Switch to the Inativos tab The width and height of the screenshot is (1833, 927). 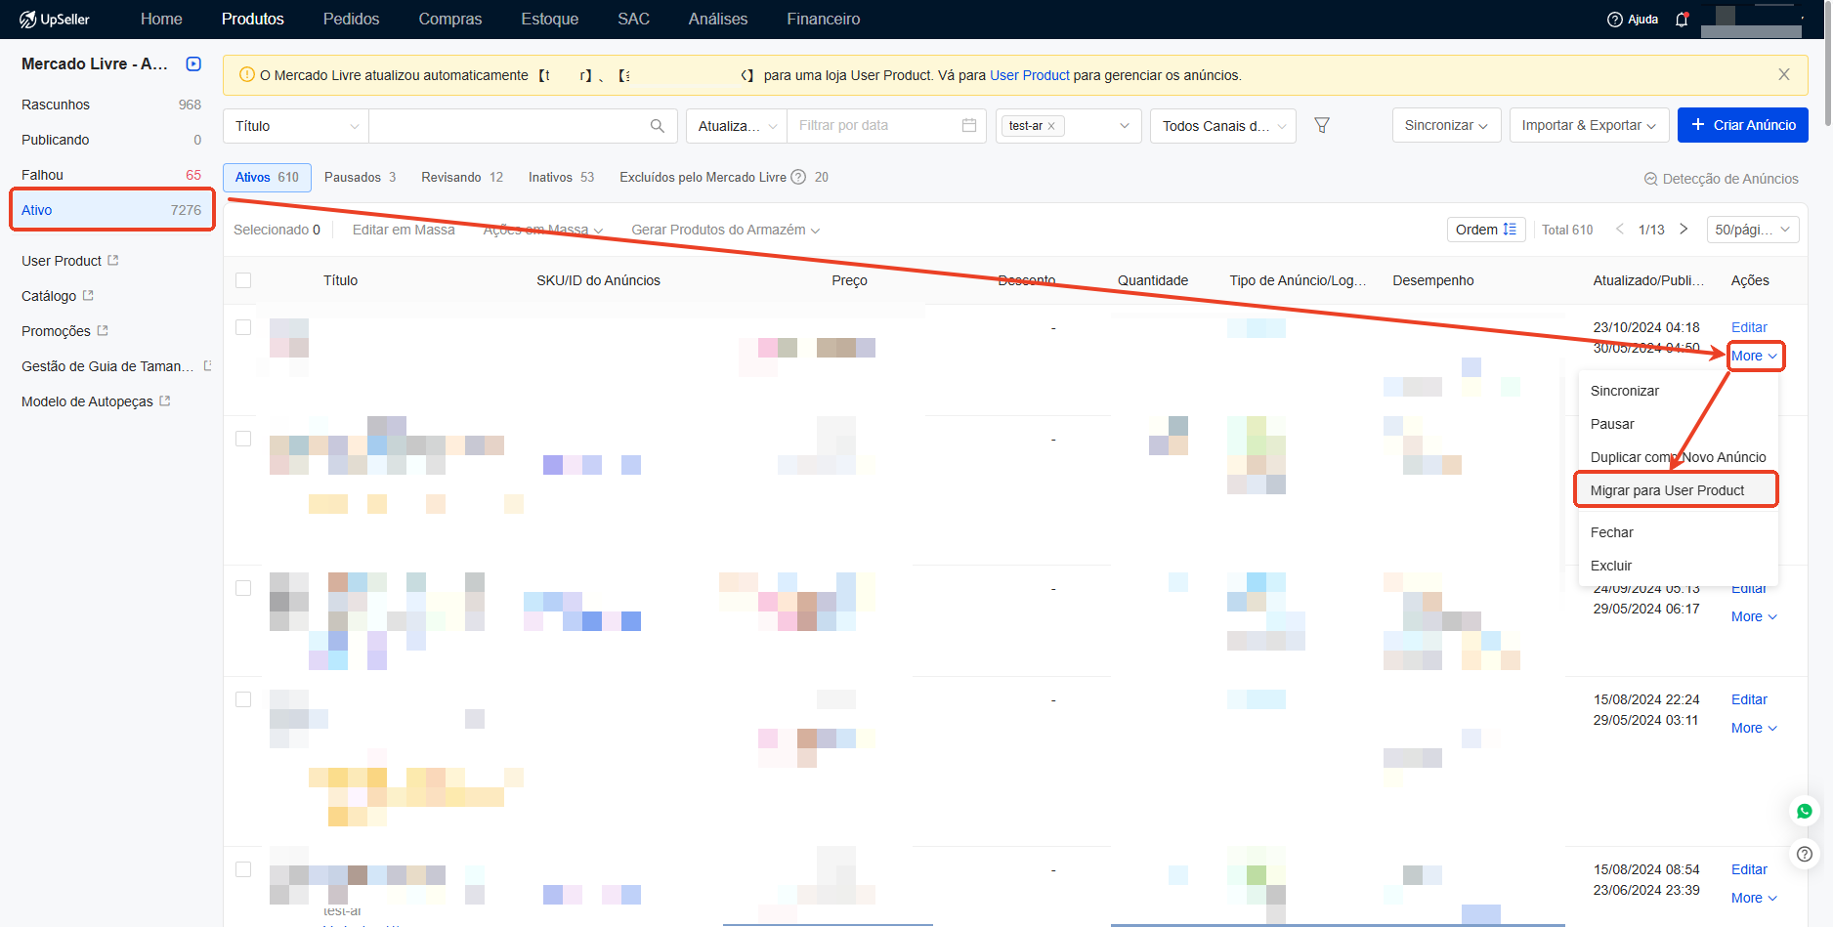[561, 177]
